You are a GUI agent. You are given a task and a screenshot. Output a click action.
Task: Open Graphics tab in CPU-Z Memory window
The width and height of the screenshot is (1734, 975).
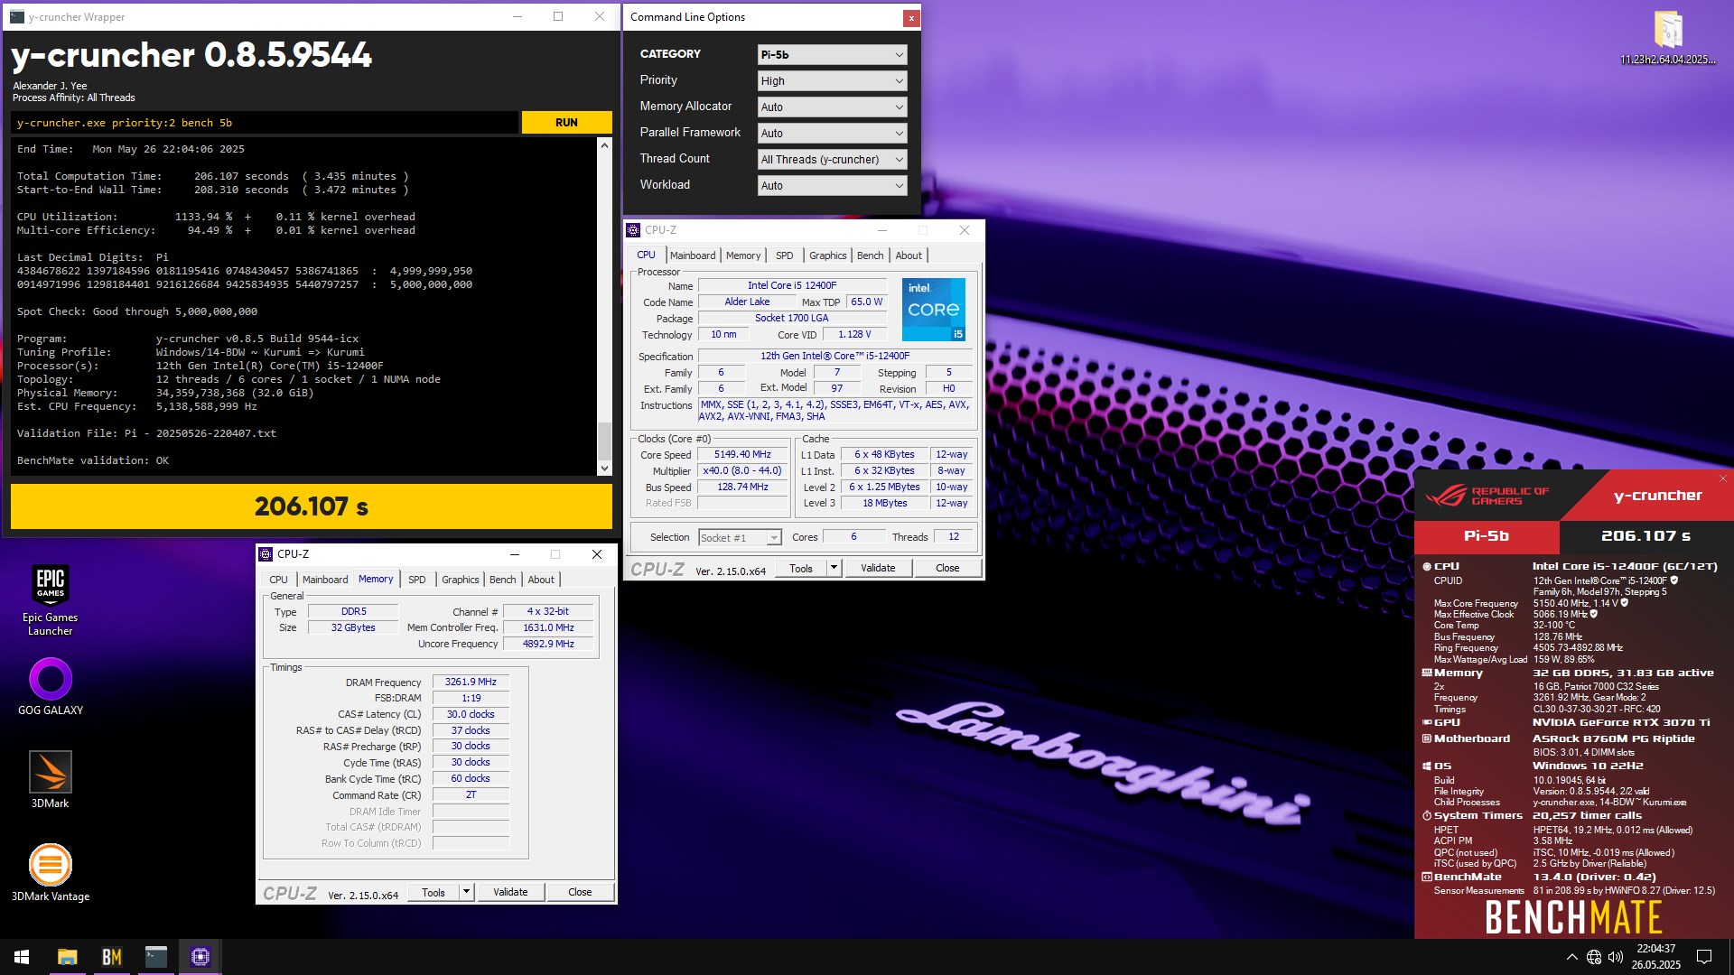(460, 580)
